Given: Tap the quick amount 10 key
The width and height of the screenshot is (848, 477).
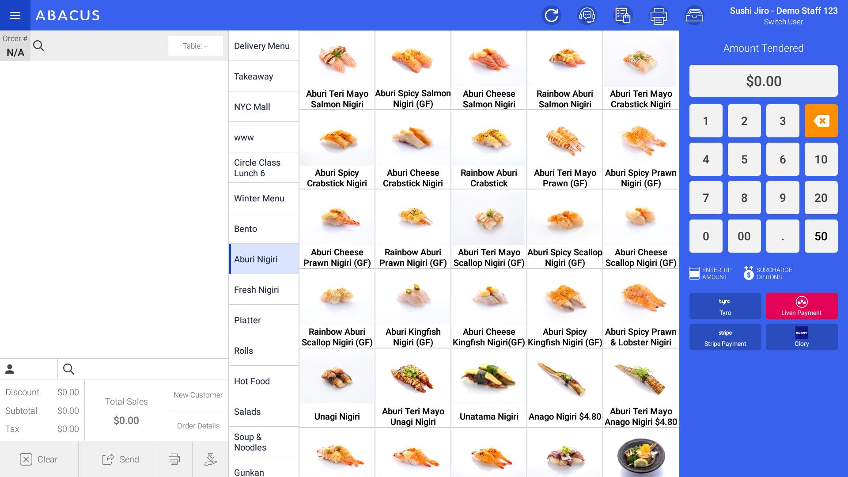Looking at the screenshot, I should coord(821,159).
